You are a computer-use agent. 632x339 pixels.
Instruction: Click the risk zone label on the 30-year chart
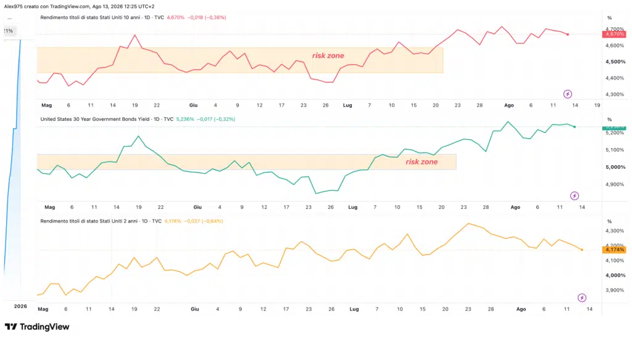[x=422, y=162]
